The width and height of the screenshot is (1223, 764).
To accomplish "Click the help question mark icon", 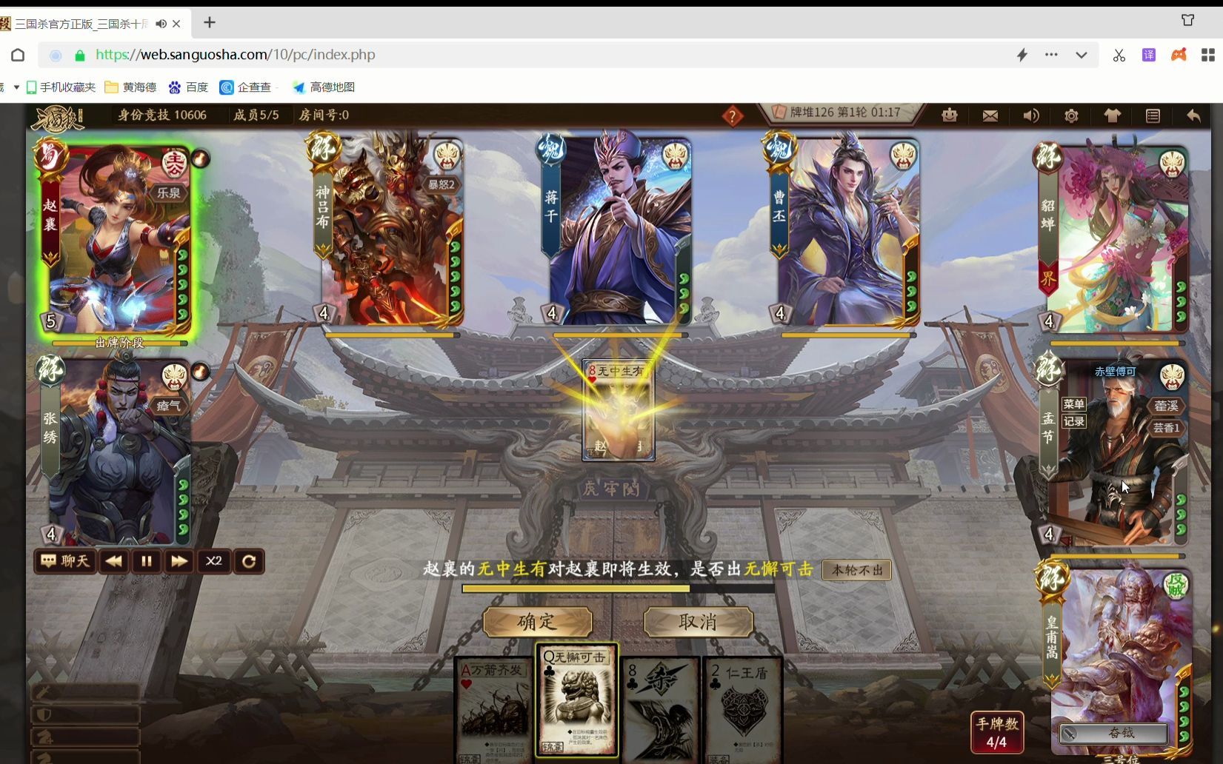I will 732,116.
